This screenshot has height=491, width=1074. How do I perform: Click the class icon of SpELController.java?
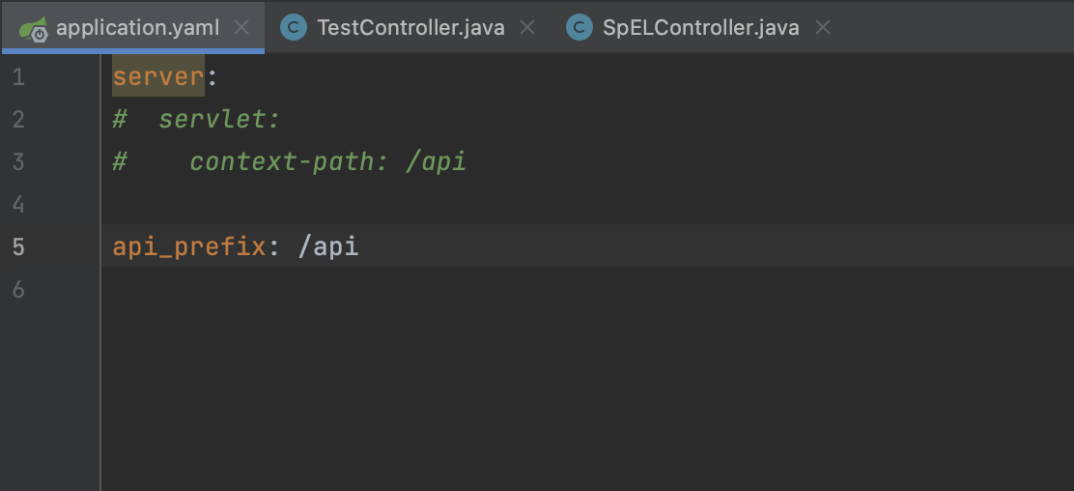pos(579,27)
